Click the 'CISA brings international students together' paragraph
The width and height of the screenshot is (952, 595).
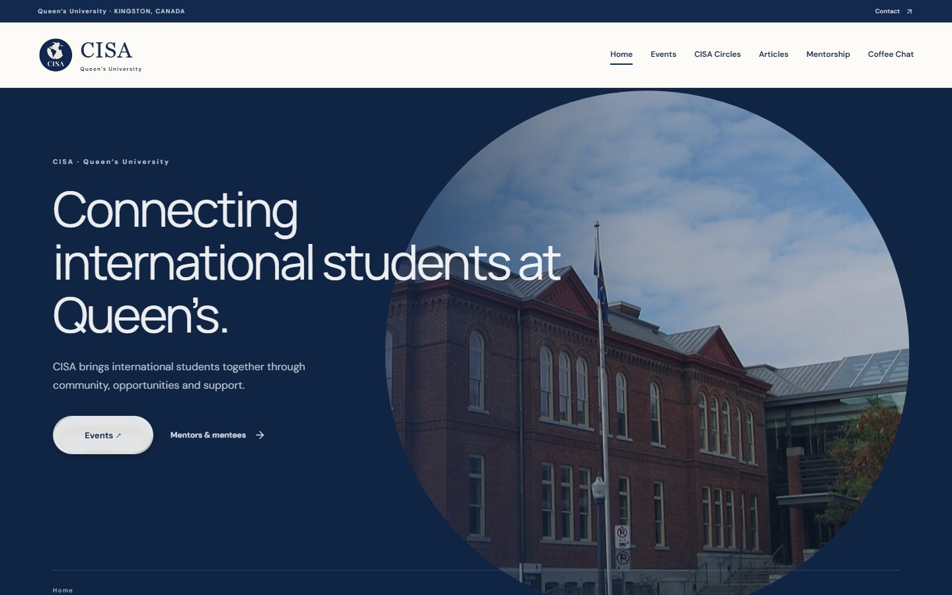(179, 376)
